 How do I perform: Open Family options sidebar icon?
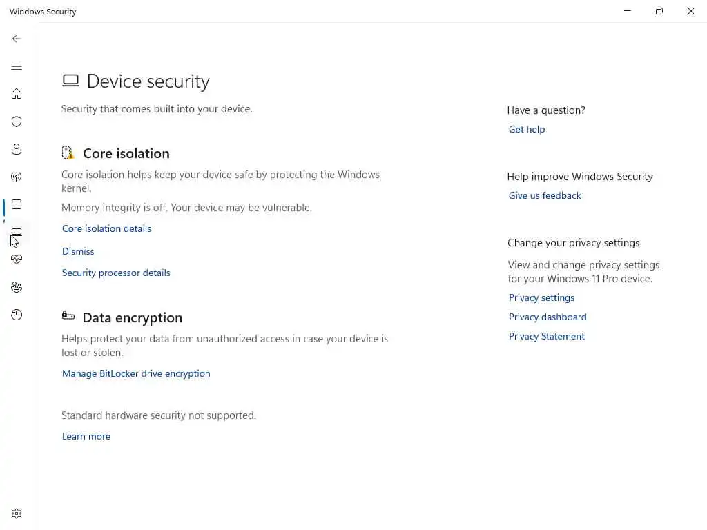[17, 287]
